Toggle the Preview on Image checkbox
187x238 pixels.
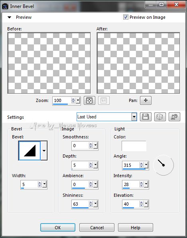[x=126, y=17]
